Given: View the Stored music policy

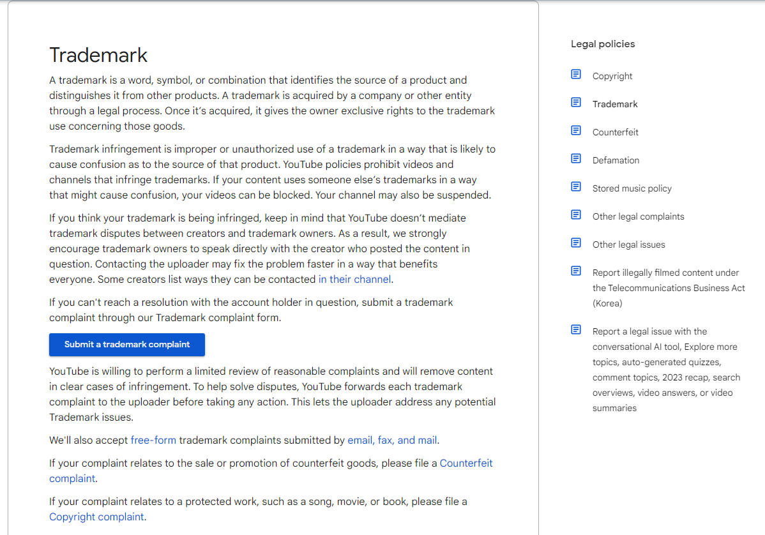Looking at the screenshot, I should click(x=632, y=188).
